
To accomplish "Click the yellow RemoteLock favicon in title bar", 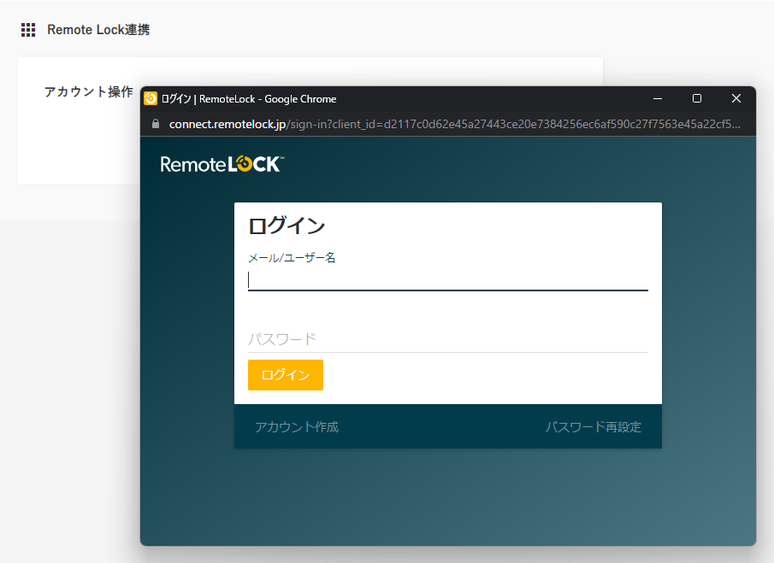I will pos(151,98).
